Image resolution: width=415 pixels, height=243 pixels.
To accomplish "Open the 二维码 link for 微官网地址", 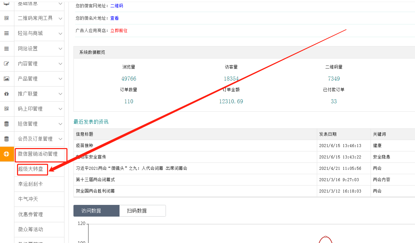I will click(x=117, y=6).
